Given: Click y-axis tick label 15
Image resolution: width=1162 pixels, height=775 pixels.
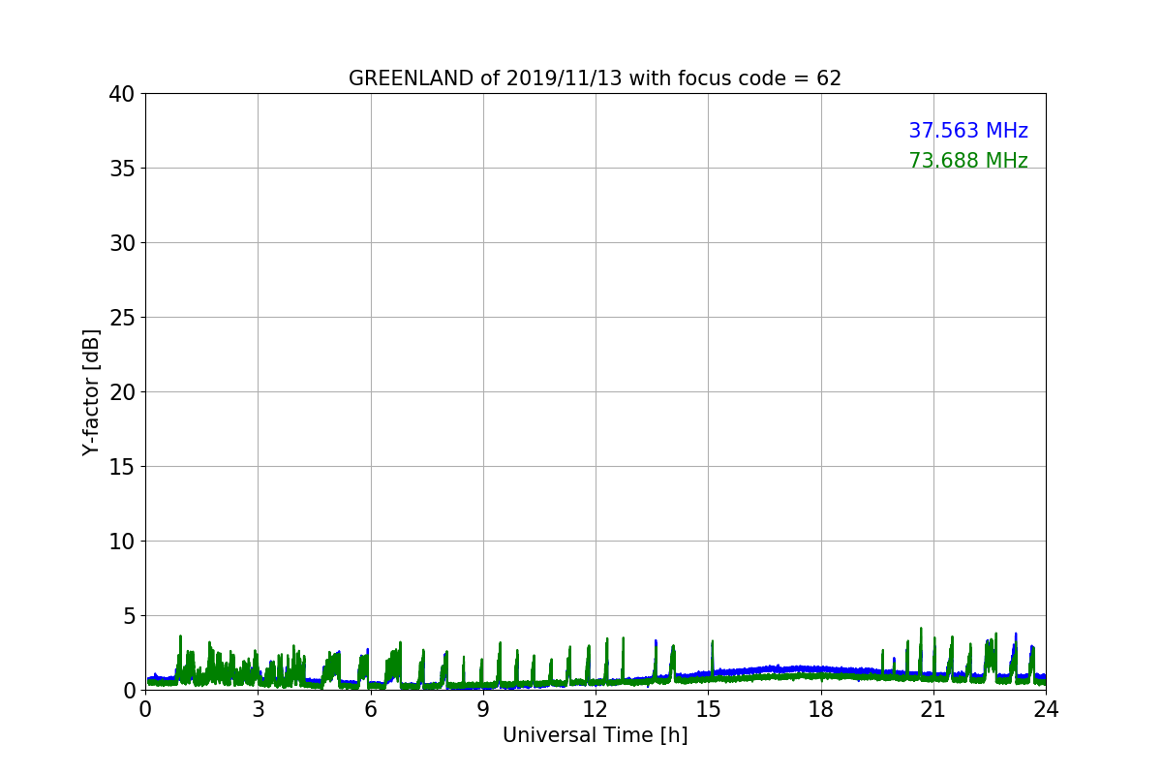Looking at the screenshot, I should (122, 467).
